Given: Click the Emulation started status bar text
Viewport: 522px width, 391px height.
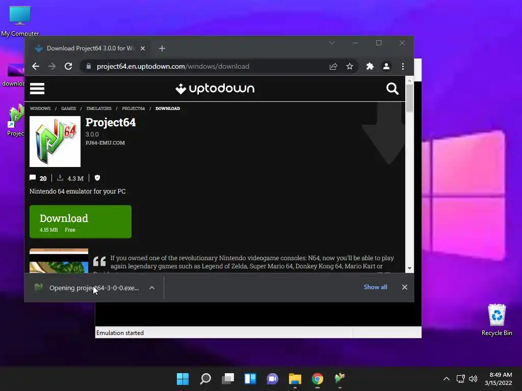Looking at the screenshot, I should point(120,333).
